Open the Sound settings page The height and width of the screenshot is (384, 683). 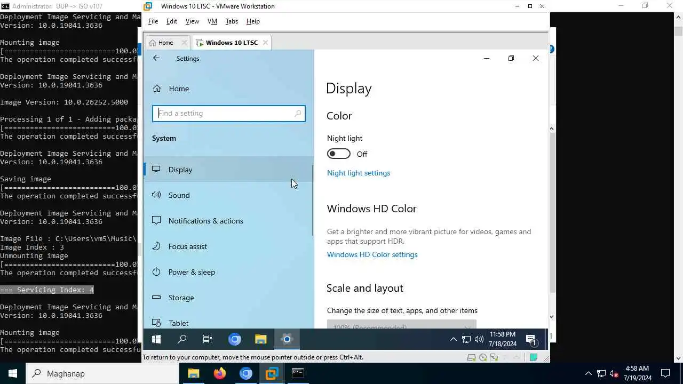click(x=228, y=195)
